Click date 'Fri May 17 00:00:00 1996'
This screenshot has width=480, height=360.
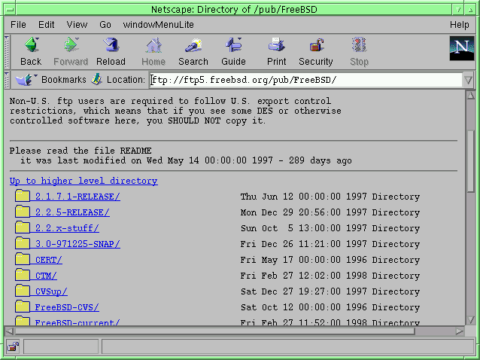click(x=303, y=260)
